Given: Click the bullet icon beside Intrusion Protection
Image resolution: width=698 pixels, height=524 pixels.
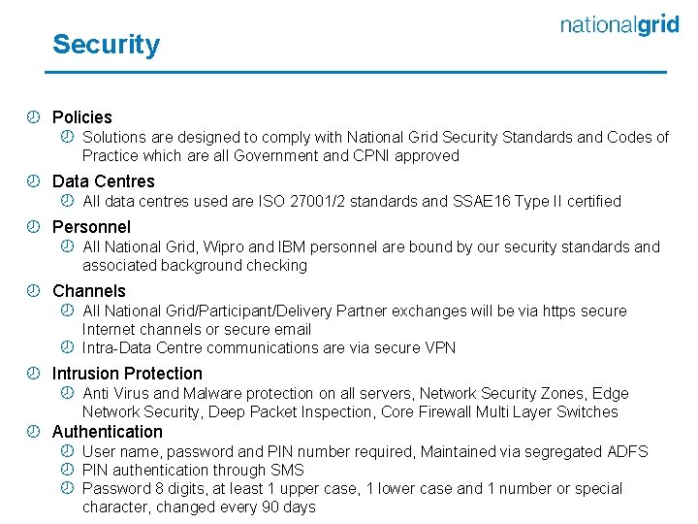Looking at the screenshot, I should click(34, 374).
